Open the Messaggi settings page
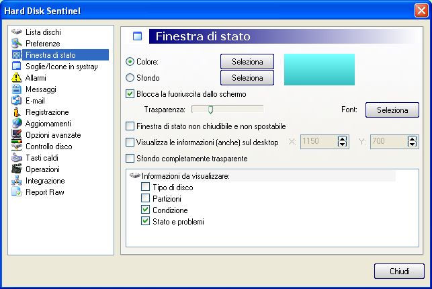Screen dimensions: 432x289 point(41,89)
